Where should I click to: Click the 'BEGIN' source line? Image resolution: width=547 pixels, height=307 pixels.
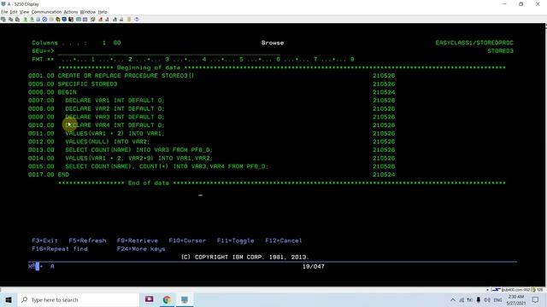[67, 92]
